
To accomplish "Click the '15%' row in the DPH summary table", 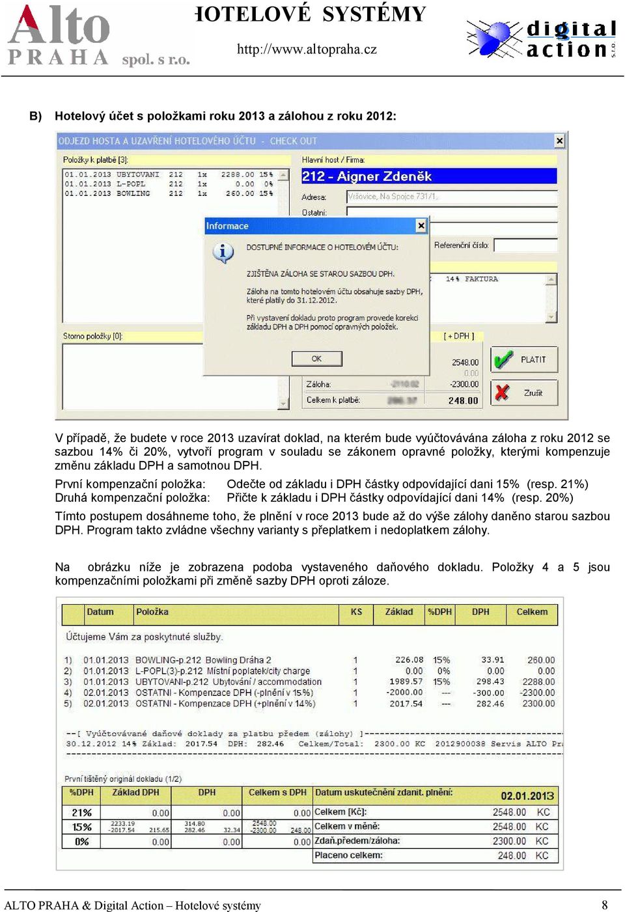I will [x=187, y=827].
